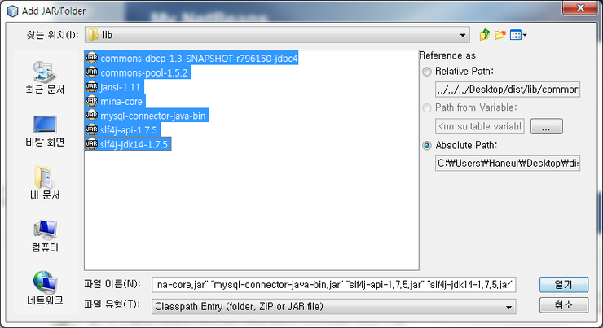Viewport: 603px width, 328px height.
Task: Click the variable browse ... button
Action: pos(547,126)
